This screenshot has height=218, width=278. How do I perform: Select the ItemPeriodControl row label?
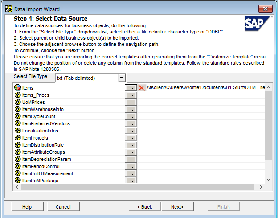tap(41, 167)
